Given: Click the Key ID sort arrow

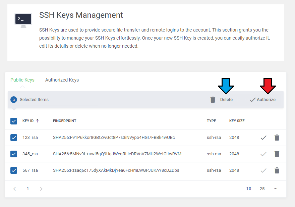Looking at the screenshot, I should tap(37, 121).
